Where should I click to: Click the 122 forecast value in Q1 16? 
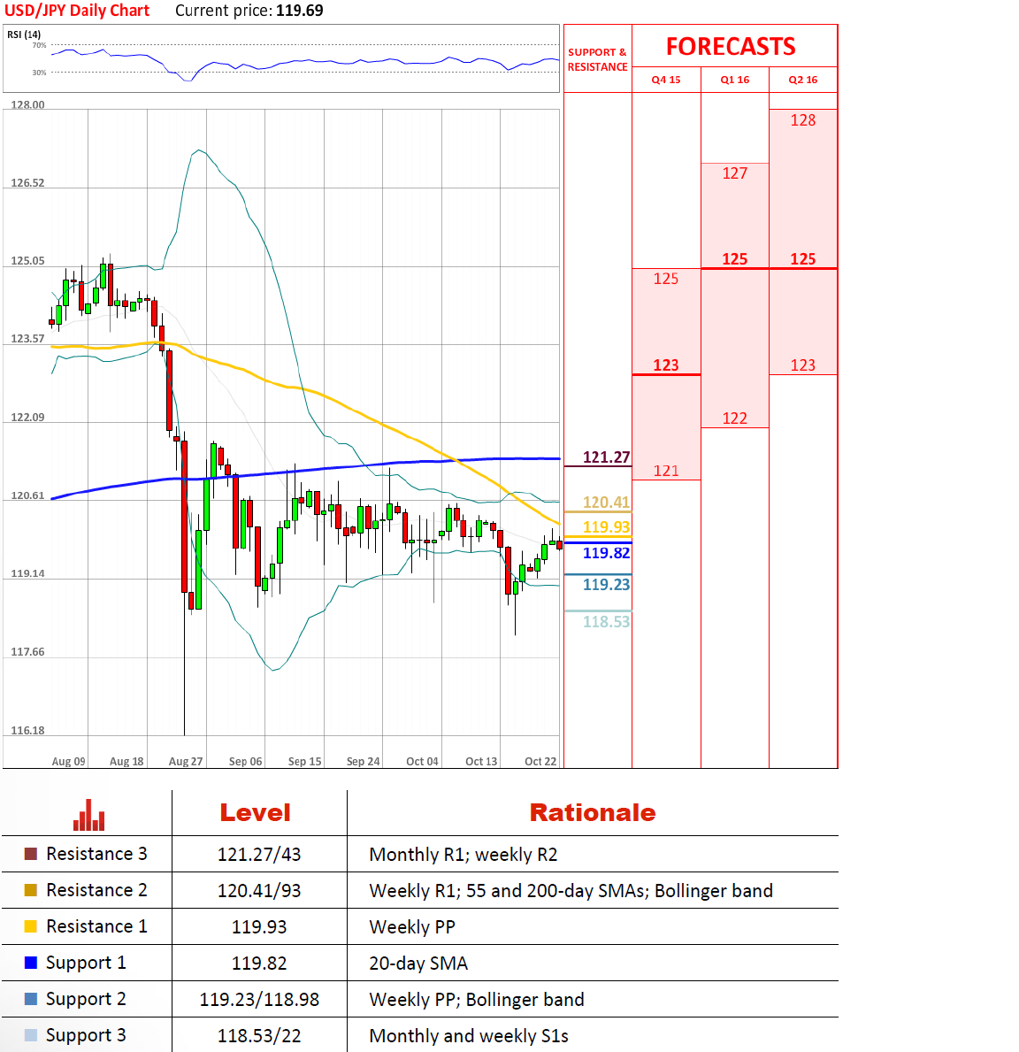(x=734, y=418)
